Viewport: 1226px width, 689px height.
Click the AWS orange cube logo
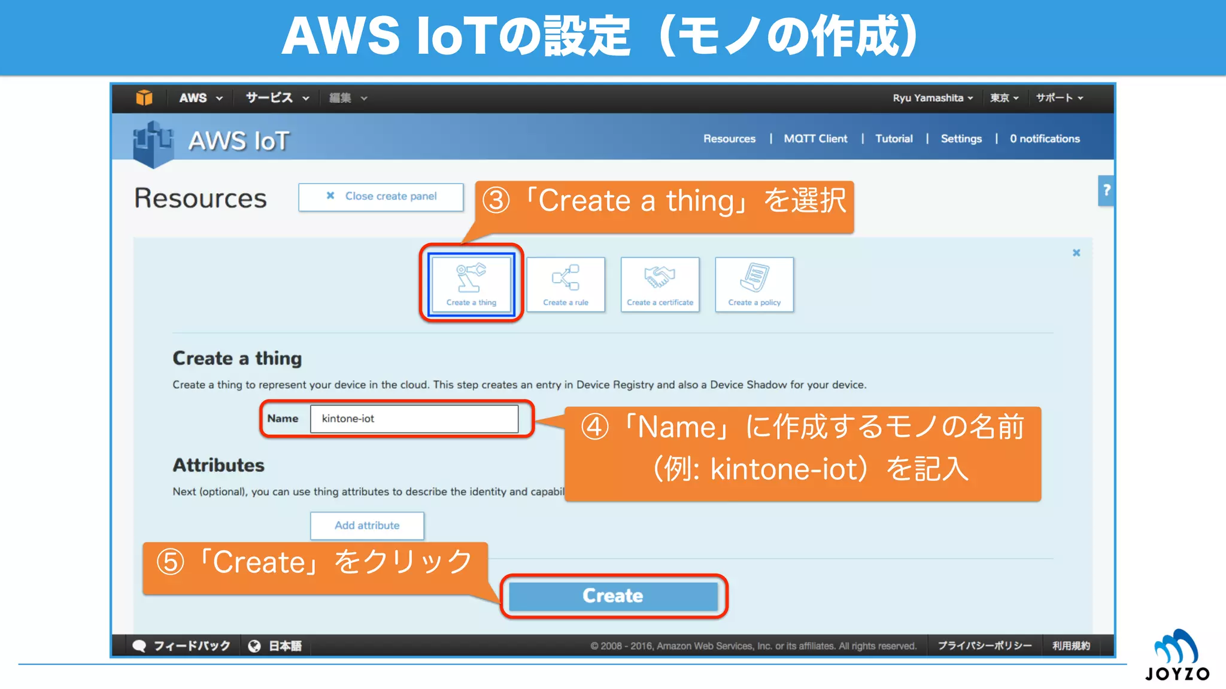[x=144, y=97]
